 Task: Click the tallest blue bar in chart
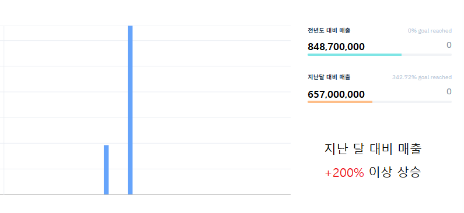point(130,110)
